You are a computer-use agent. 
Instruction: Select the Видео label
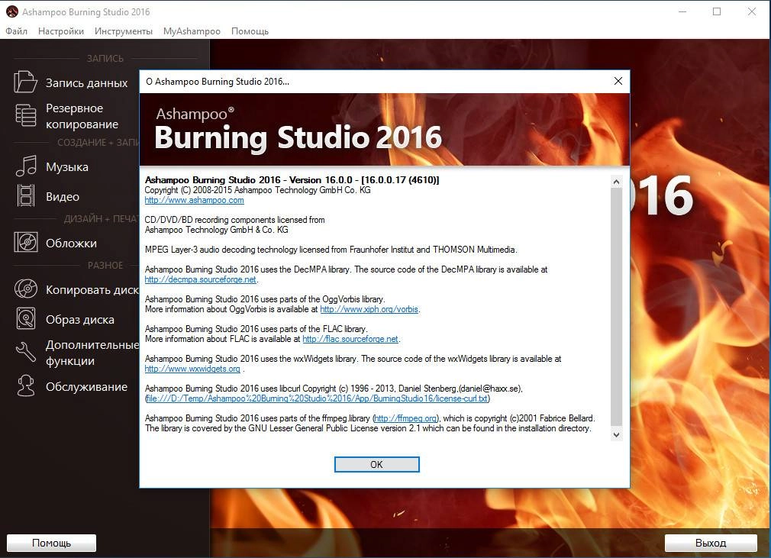click(x=63, y=197)
